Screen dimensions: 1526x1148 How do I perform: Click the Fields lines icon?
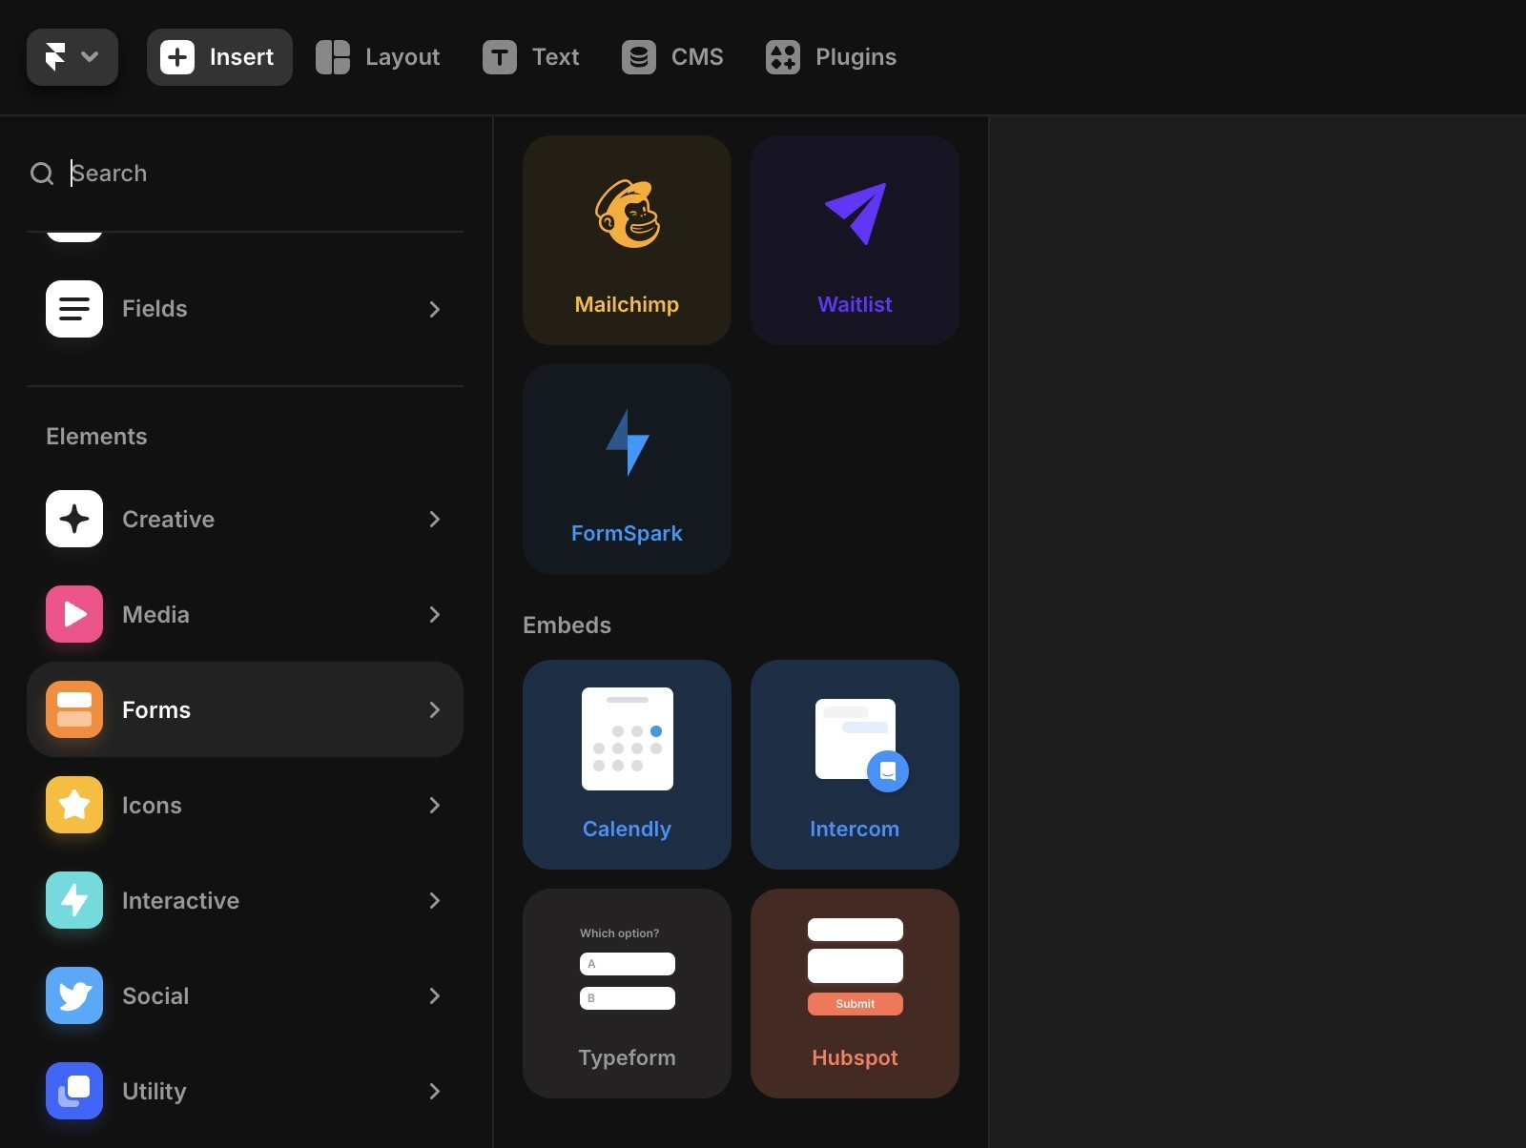(x=74, y=309)
